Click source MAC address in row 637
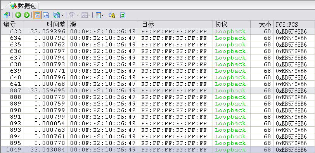Screen dimensions: 315x153 coord(103,58)
